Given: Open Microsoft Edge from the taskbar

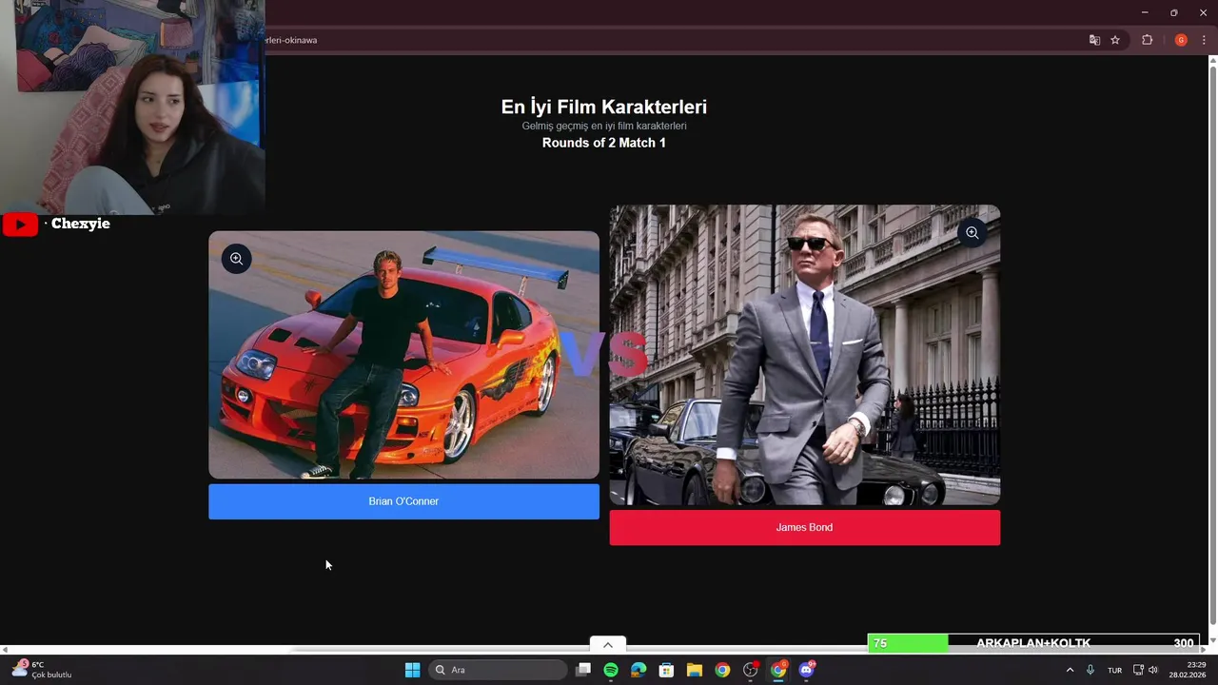Looking at the screenshot, I should point(638,670).
